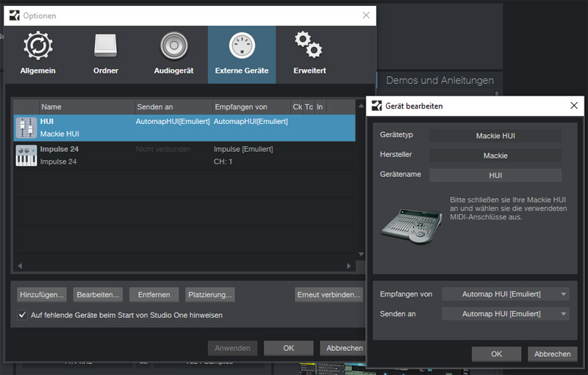Select the Ordner folder icon
588x375 pixels.
point(105,46)
